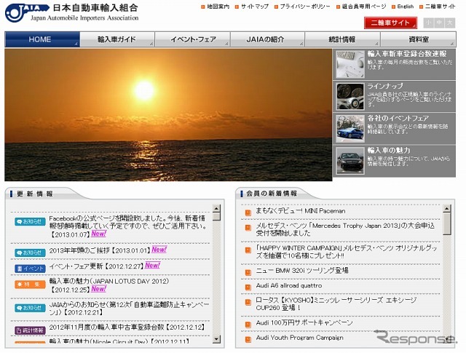Select the HOME navigation tab
The width and height of the screenshot is (466, 353).
point(42,39)
